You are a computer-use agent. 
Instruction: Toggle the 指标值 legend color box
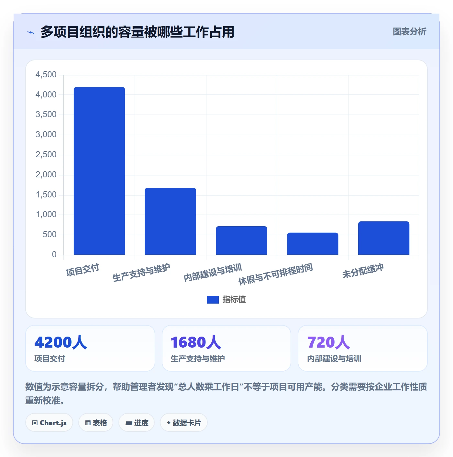213,300
